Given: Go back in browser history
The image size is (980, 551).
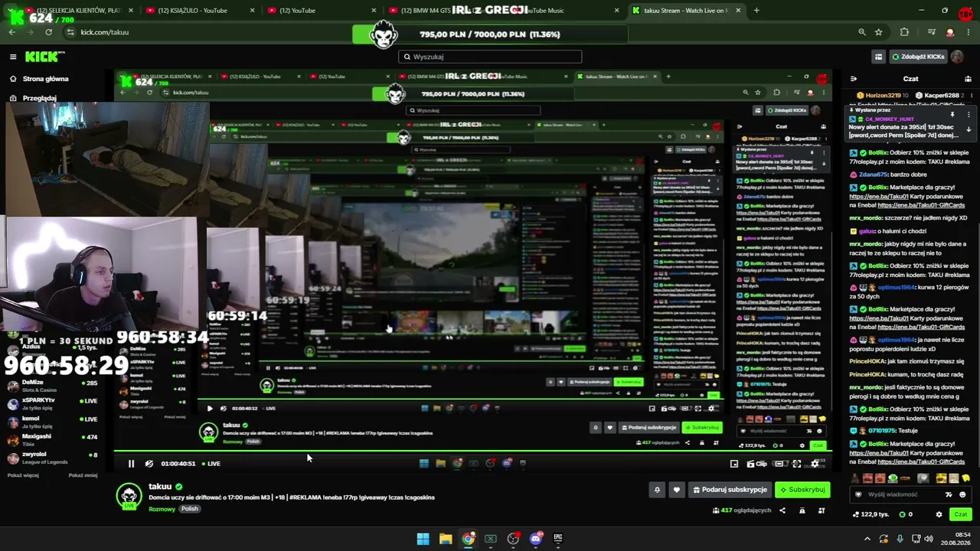Looking at the screenshot, I should (11, 32).
